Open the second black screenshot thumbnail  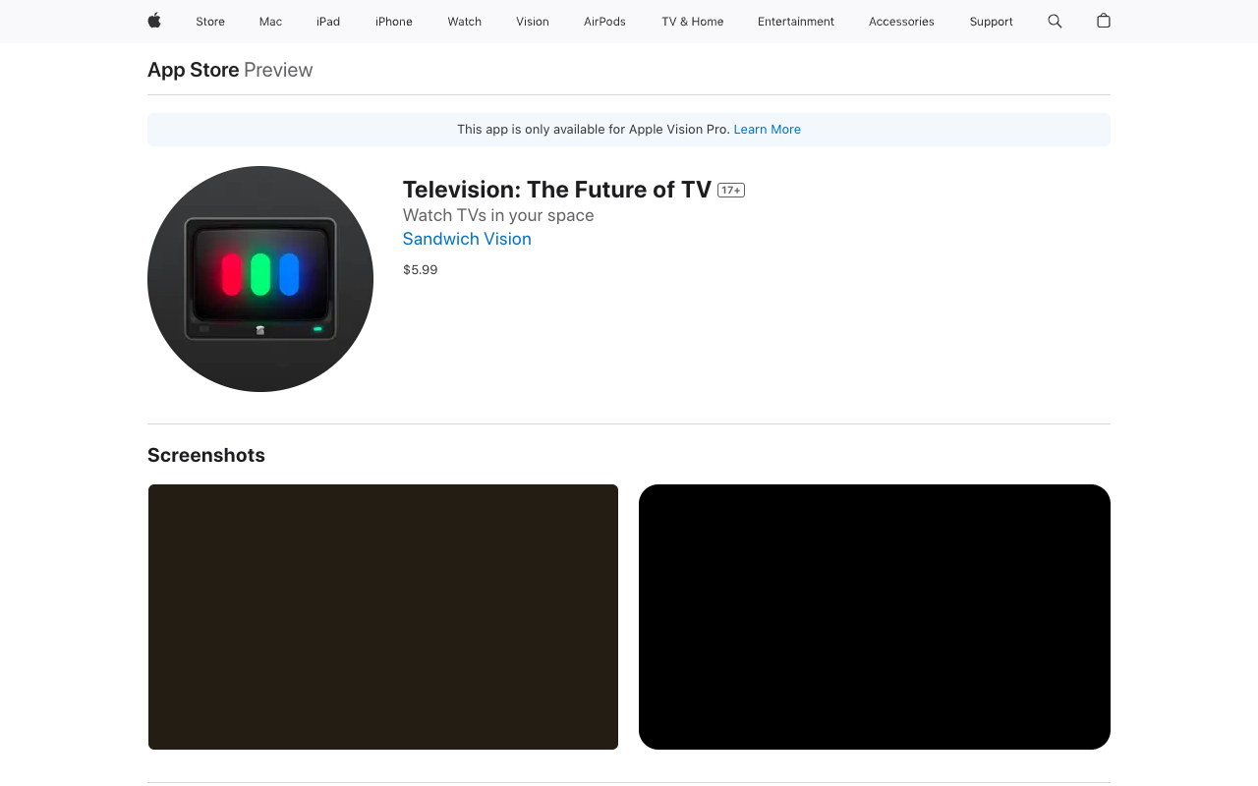[875, 617]
